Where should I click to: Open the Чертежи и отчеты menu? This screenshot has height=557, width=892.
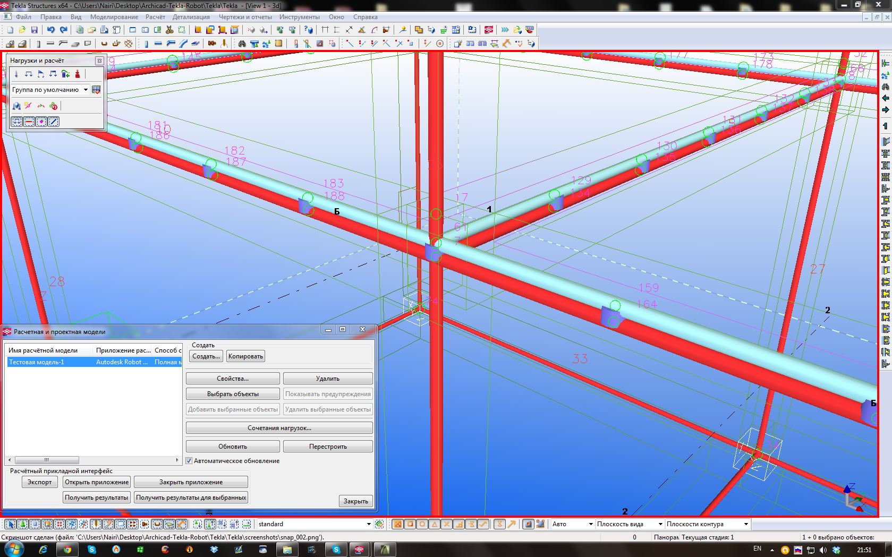point(245,17)
